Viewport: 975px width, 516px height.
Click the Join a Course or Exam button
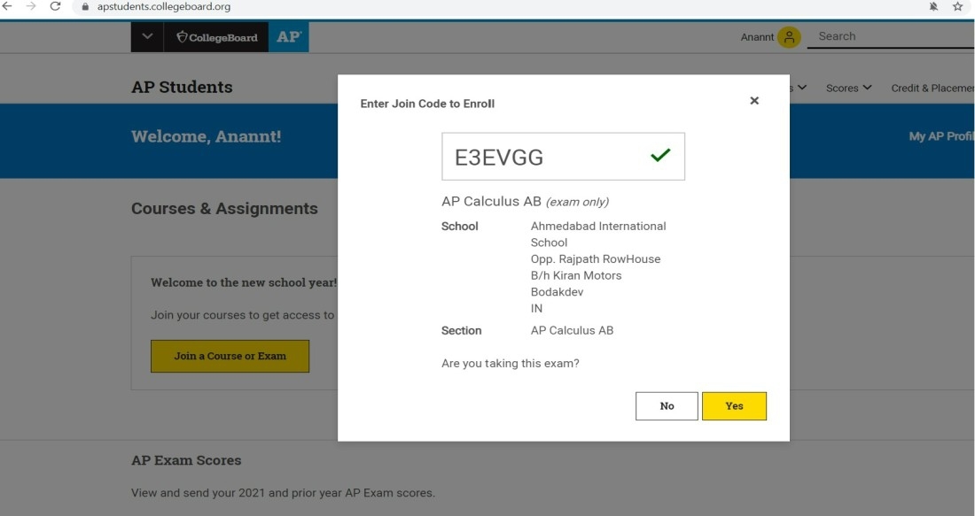tap(230, 356)
